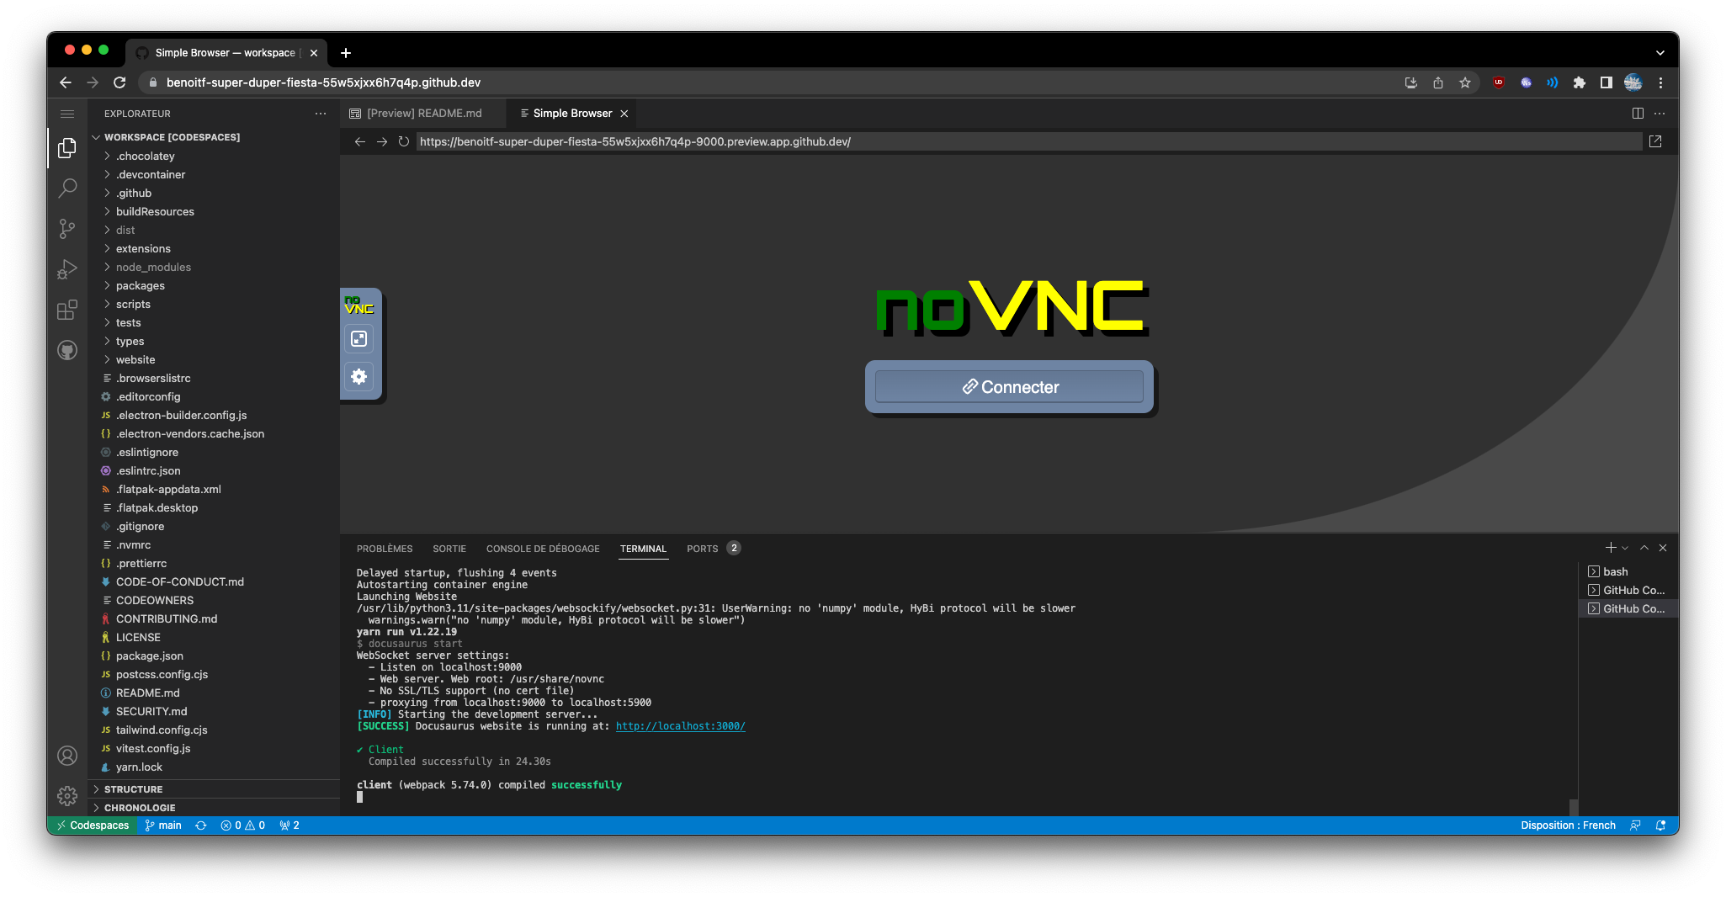Click the GitHub globe icon in activity bar

tap(67, 350)
